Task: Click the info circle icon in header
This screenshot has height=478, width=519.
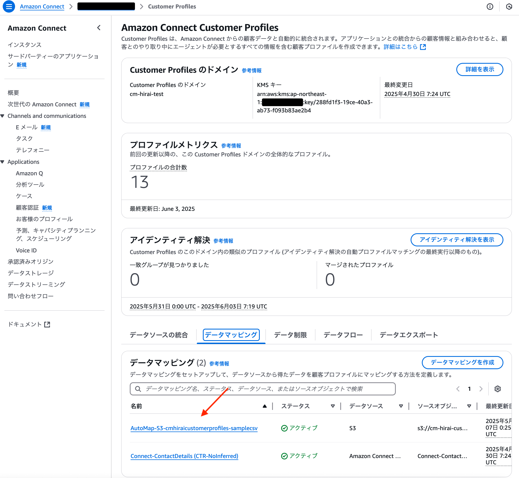Action: pyautogui.click(x=490, y=7)
